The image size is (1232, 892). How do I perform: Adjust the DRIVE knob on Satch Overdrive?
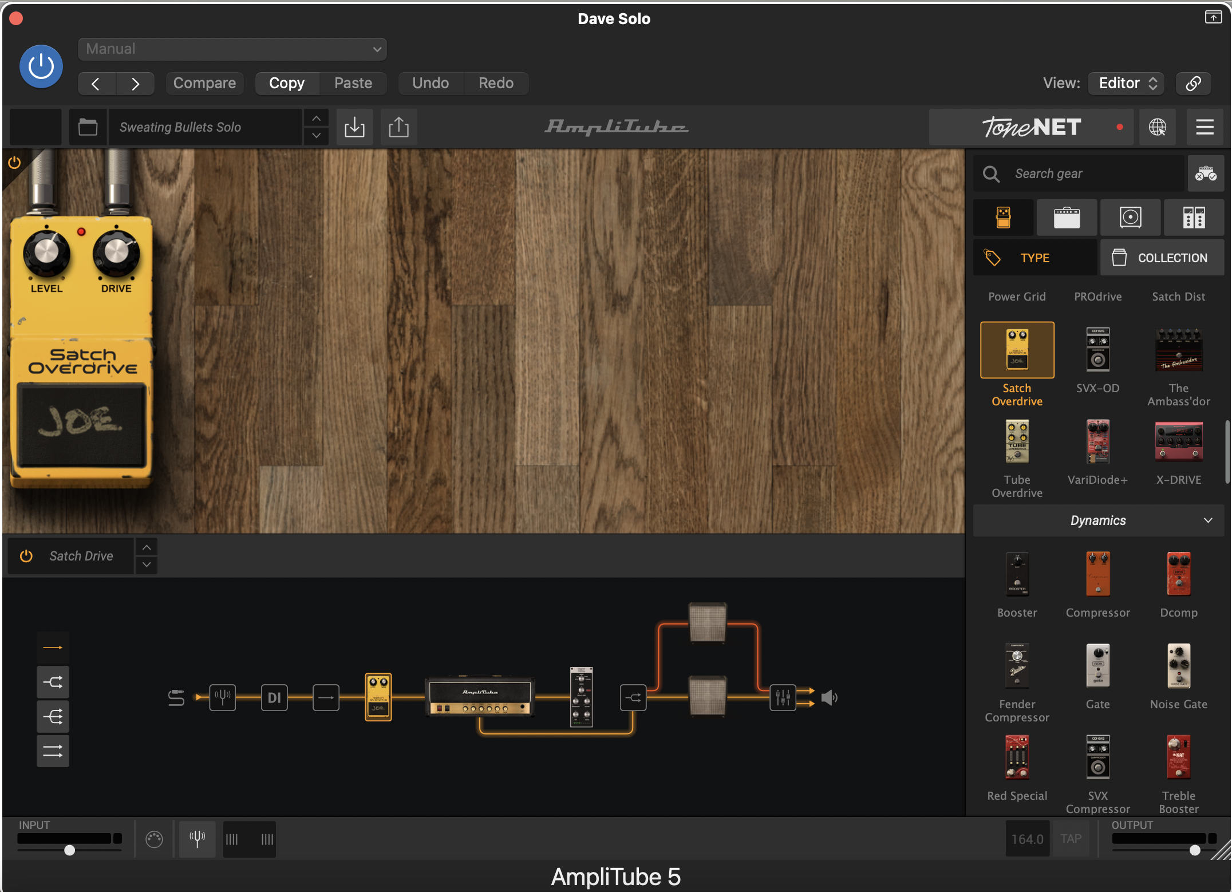pos(116,252)
